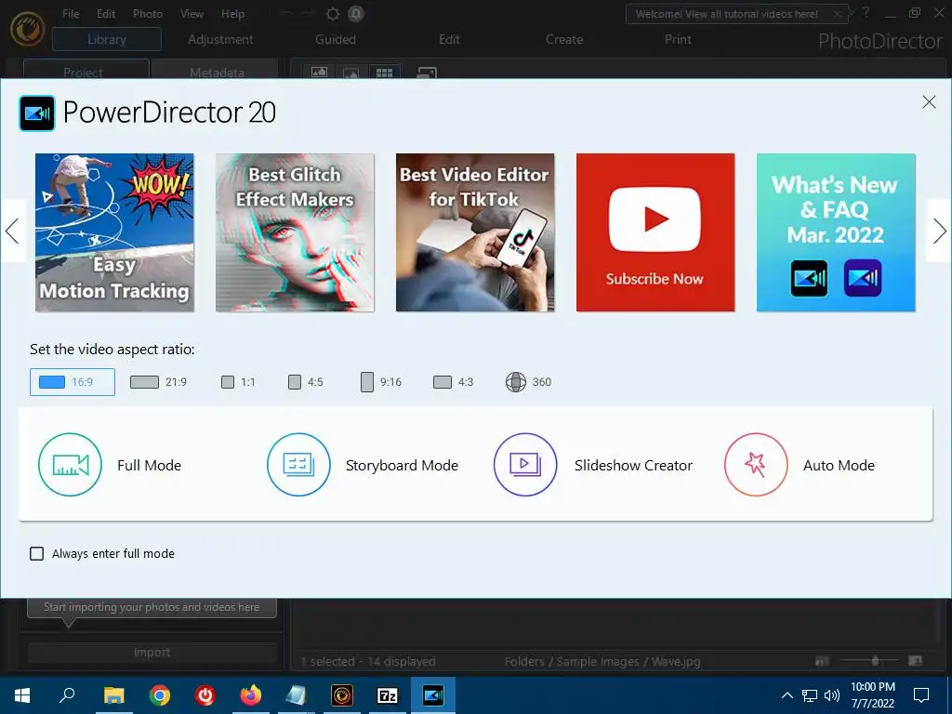Open the File menu in PhotoDirector
Image resolution: width=952 pixels, height=714 pixels.
71,13
